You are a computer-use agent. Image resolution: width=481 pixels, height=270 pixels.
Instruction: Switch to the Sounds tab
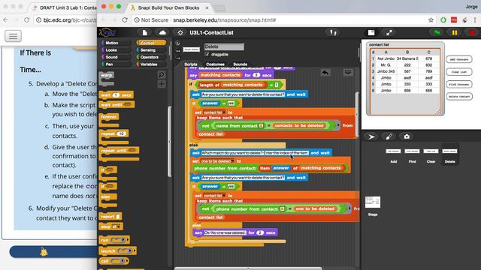(x=240, y=64)
